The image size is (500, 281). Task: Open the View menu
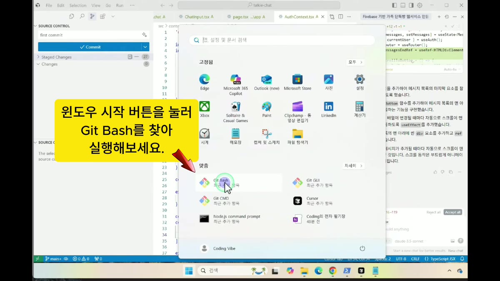coord(96,5)
